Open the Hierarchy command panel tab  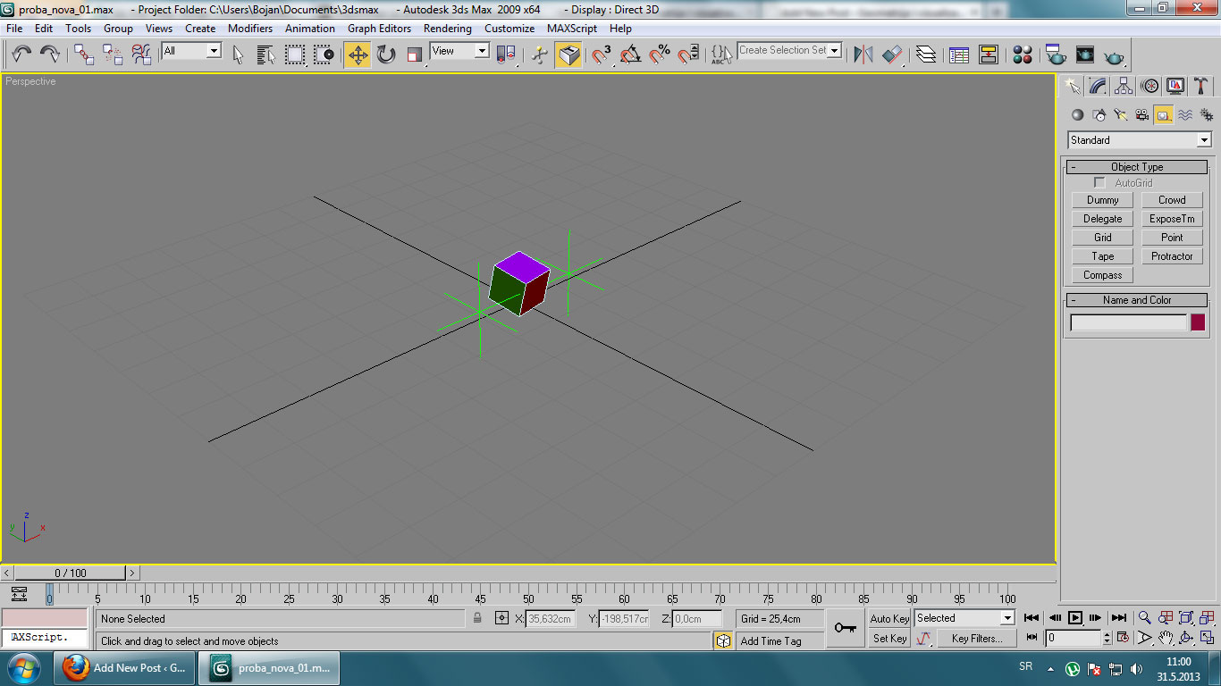[1124, 86]
